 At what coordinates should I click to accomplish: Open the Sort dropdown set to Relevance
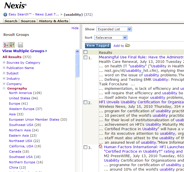point(111,38)
